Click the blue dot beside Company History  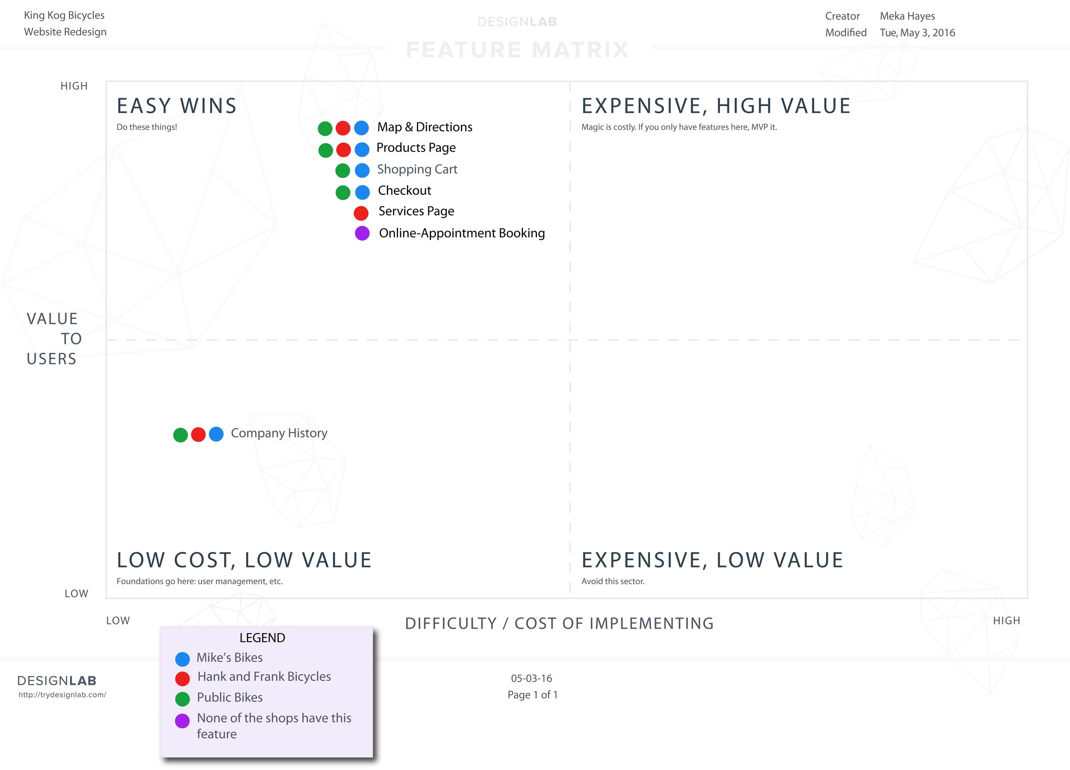(216, 434)
